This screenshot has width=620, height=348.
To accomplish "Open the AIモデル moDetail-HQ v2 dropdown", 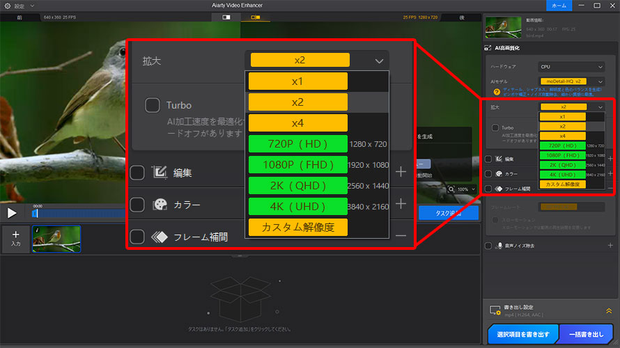I will (x=571, y=81).
